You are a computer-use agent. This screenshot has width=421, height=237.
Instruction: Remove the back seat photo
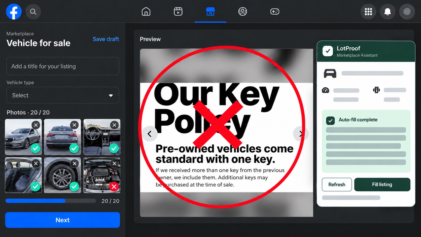(x=36, y=163)
